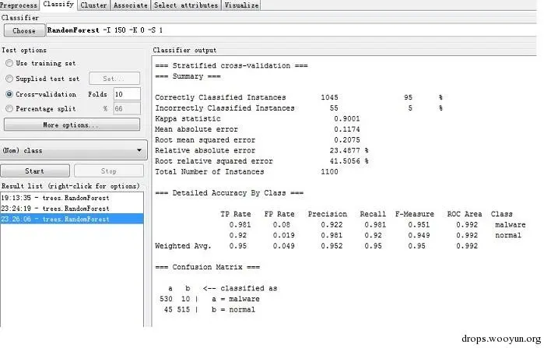
Task: Click the Weighted Avg. row label
Action: [x=183, y=246]
